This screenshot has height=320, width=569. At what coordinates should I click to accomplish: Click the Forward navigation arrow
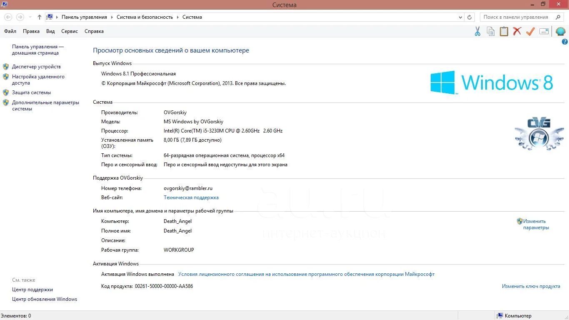[x=20, y=17]
